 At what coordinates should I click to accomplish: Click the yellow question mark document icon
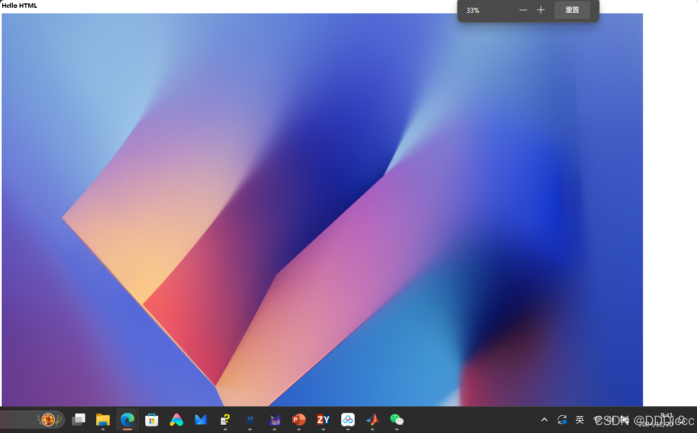(x=225, y=420)
